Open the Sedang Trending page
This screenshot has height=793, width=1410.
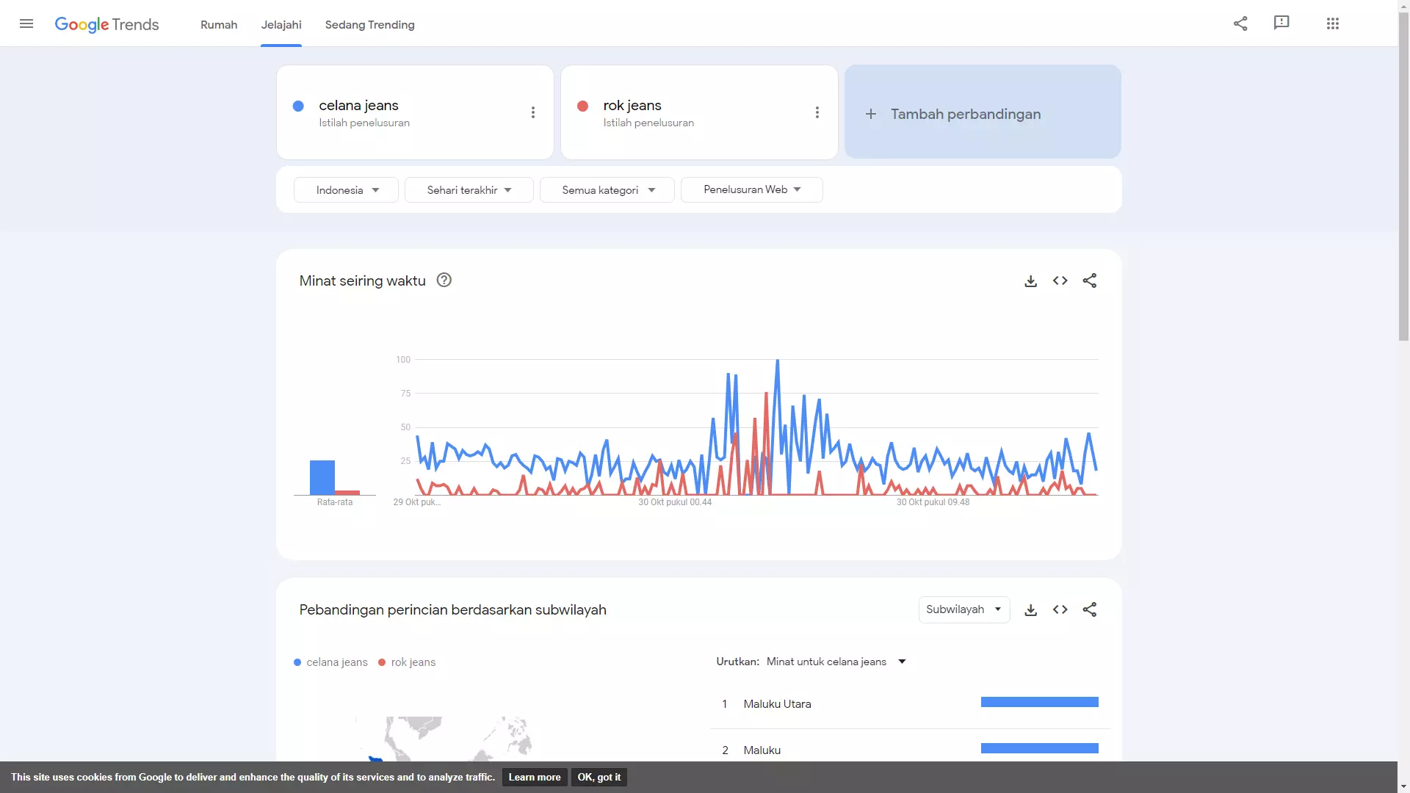point(369,24)
